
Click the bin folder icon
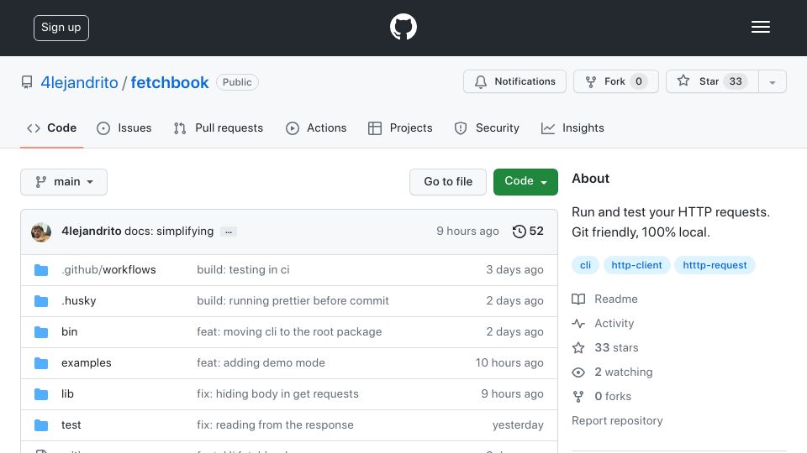41,332
